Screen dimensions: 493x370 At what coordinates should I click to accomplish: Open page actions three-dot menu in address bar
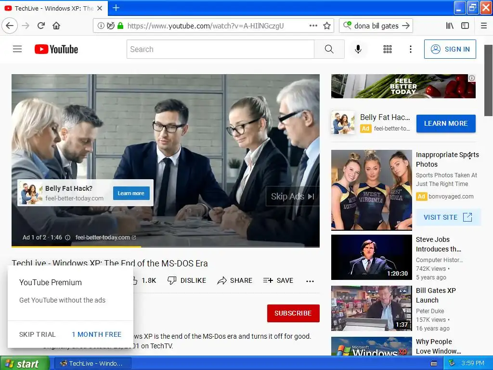pyautogui.click(x=313, y=26)
